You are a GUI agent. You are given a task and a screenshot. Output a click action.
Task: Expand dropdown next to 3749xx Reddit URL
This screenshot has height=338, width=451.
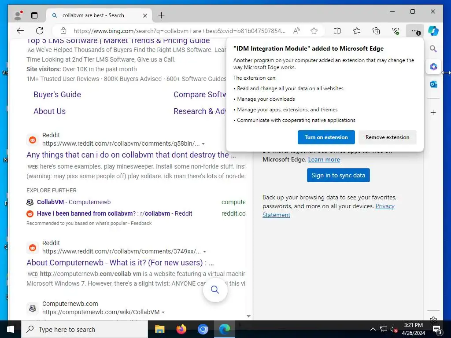point(204,251)
